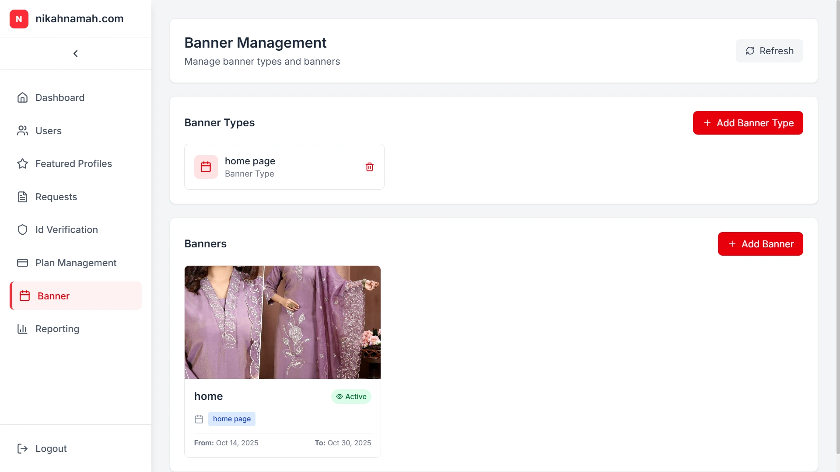Open Users via the people icon
The width and height of the screenshot is (840, 472).
22,131
